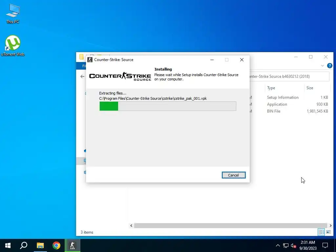
Task: Open the network status tray icon
Action: 286,245
